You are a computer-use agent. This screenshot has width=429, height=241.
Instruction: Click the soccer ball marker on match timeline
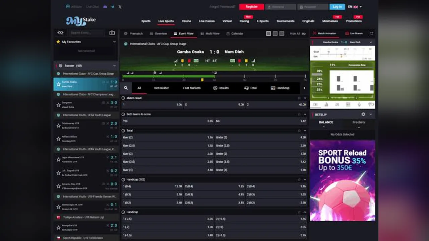click(x=155, y=73)
